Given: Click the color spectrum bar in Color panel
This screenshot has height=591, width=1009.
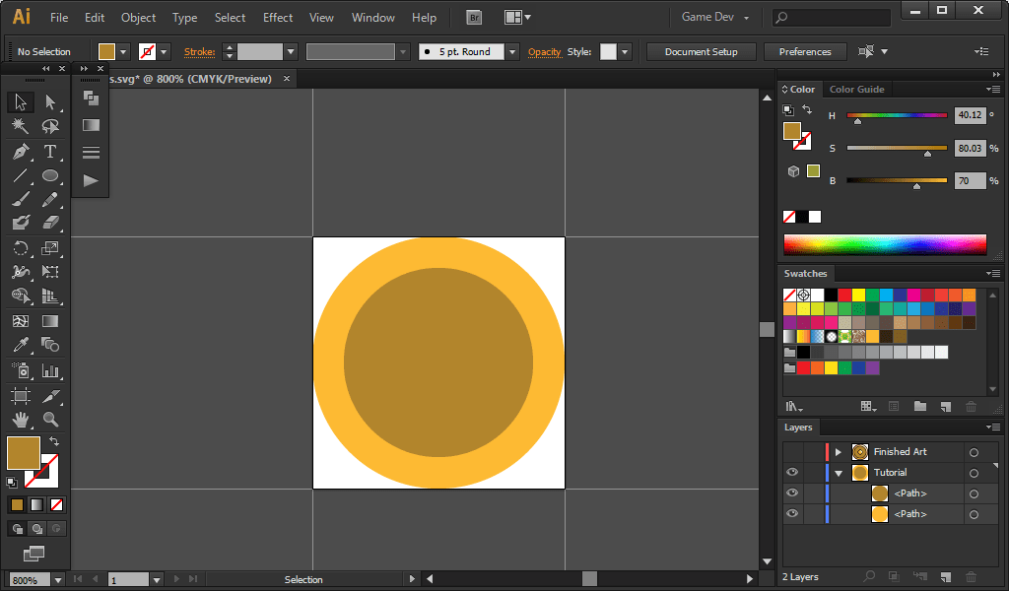Looking at the screenshot, I should [884, 244].
